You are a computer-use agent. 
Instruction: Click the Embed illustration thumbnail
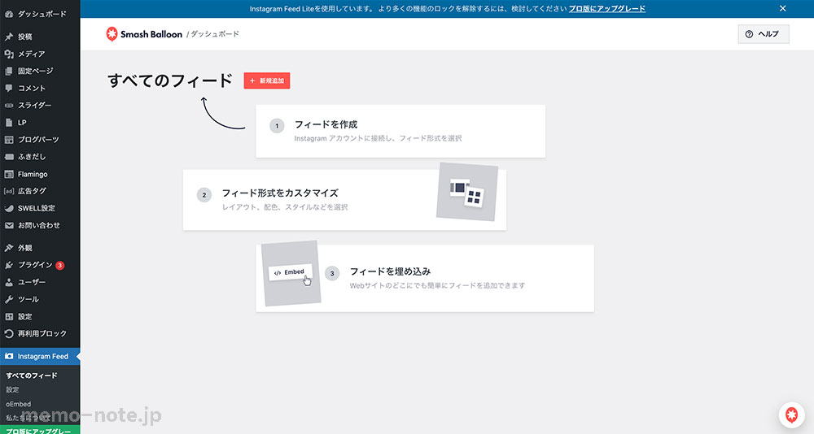click(291, 273)
